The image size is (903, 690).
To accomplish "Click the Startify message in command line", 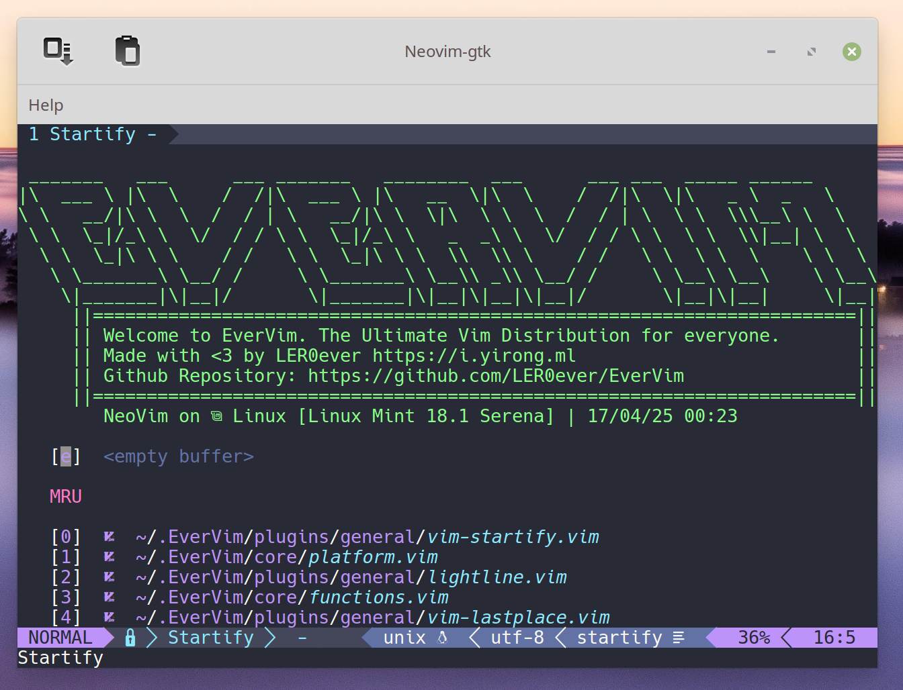I will click(x=60, y=658).
